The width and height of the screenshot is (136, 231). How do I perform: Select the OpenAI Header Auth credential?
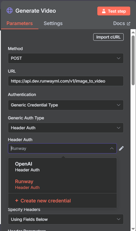click(x=63, y=167)
